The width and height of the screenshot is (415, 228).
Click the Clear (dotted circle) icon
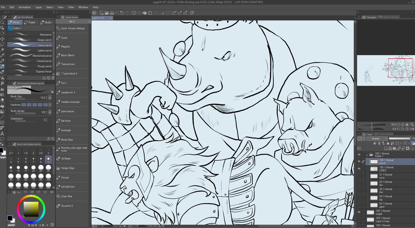134,13
